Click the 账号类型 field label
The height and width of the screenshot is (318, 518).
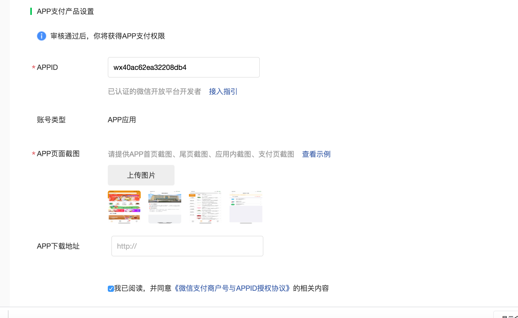[51, 120]
